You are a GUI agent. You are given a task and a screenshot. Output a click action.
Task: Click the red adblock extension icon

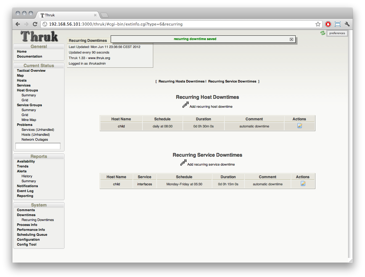click(328, 24)
